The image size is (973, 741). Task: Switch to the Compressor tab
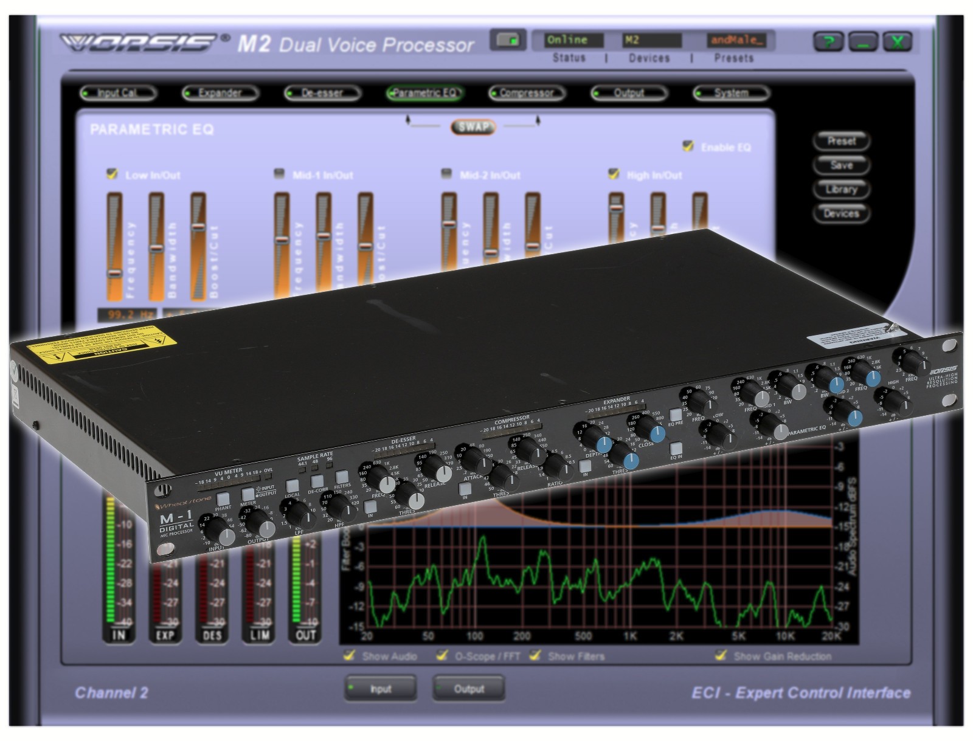tap(527, 93)
